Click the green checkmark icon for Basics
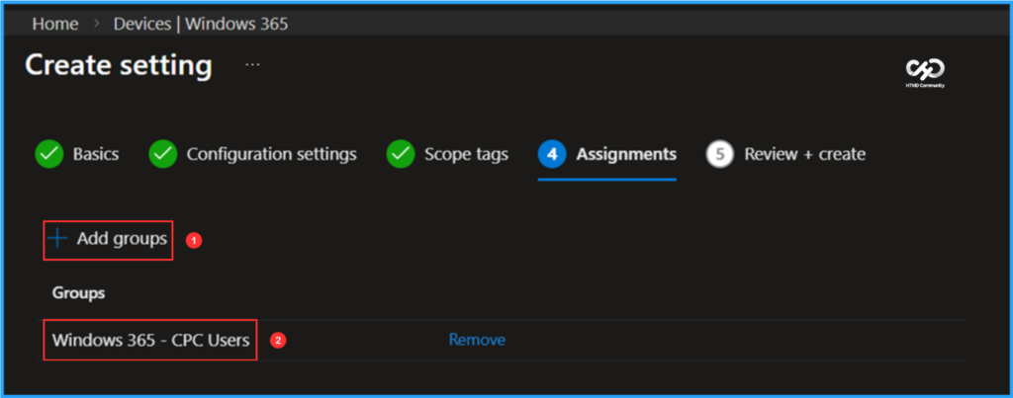Image resolution: width=1013 pixels, height=398 pixels. (x=49, y=154)
